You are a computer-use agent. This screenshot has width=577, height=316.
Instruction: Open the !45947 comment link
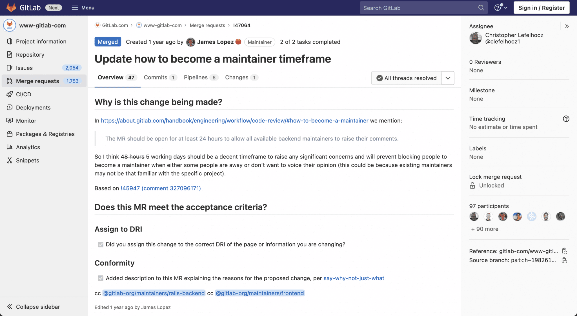click(x=161, y=188)
